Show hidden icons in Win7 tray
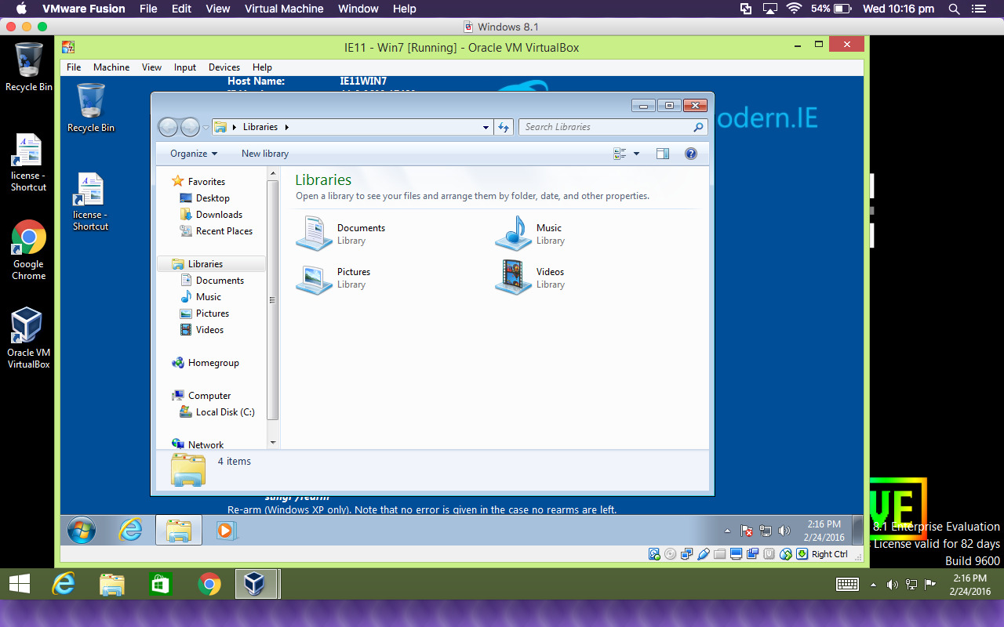Image resolution: width=1004 pixels, height=627 pixels. pyautogui.click(x=727, y=531)
